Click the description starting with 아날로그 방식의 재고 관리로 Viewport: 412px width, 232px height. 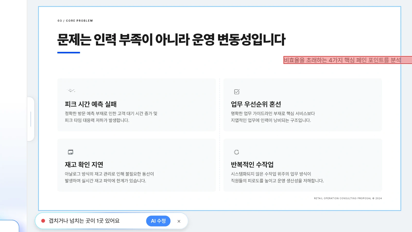coord(109,177)
